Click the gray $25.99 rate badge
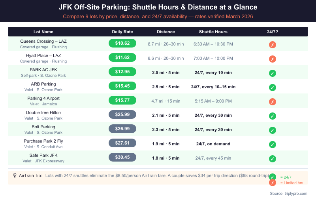Viewport: 316px width, 198px height. [122, 115]
